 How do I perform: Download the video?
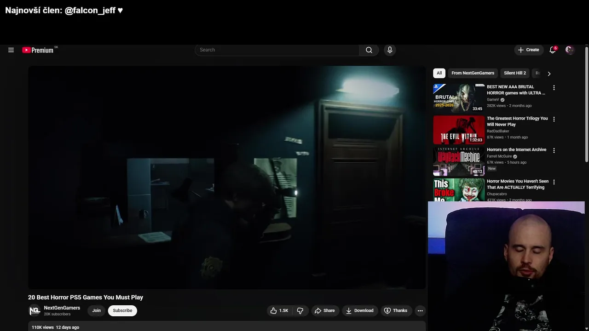359,311
